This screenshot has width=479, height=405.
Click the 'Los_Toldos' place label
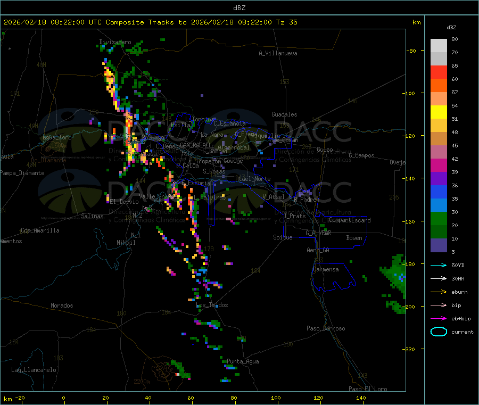click(x=212, y=305)
